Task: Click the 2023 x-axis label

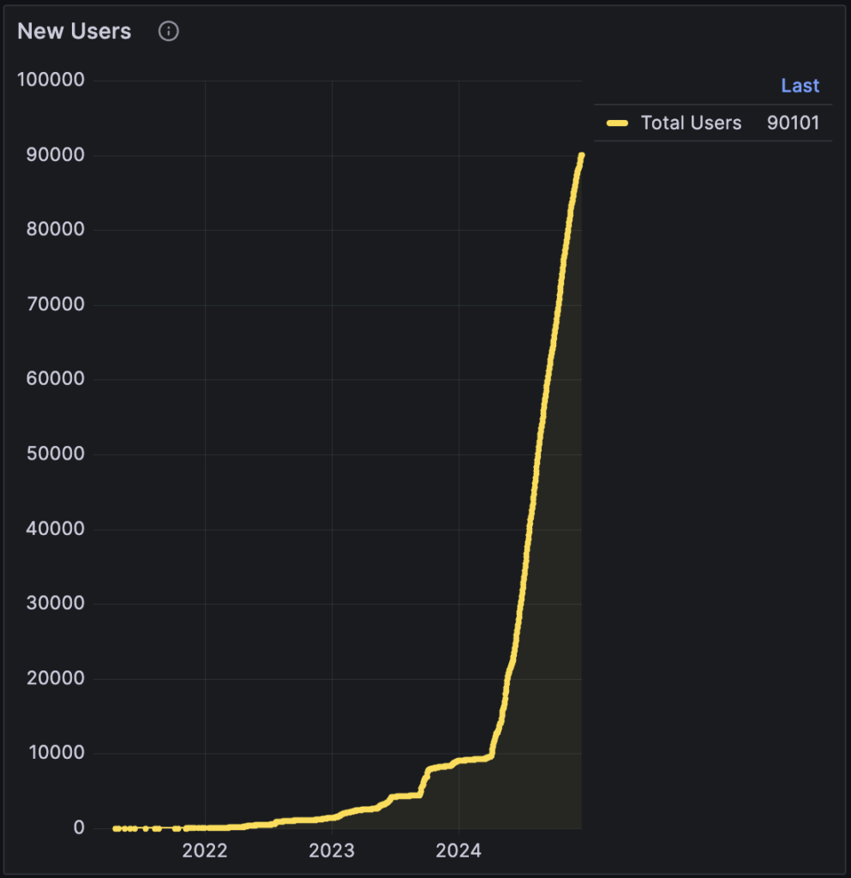Action: coord(332,851)
